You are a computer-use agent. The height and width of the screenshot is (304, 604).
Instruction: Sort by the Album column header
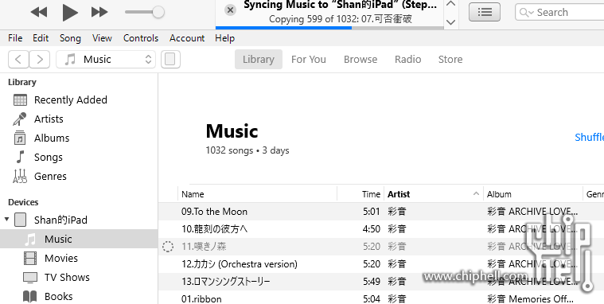(533, 194)
